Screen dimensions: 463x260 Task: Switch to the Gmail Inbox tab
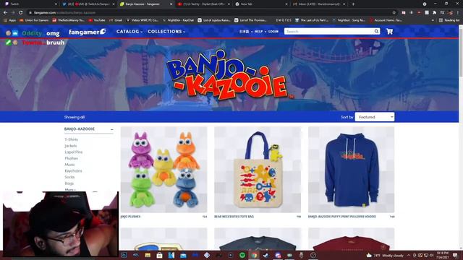tap(319, 4)
